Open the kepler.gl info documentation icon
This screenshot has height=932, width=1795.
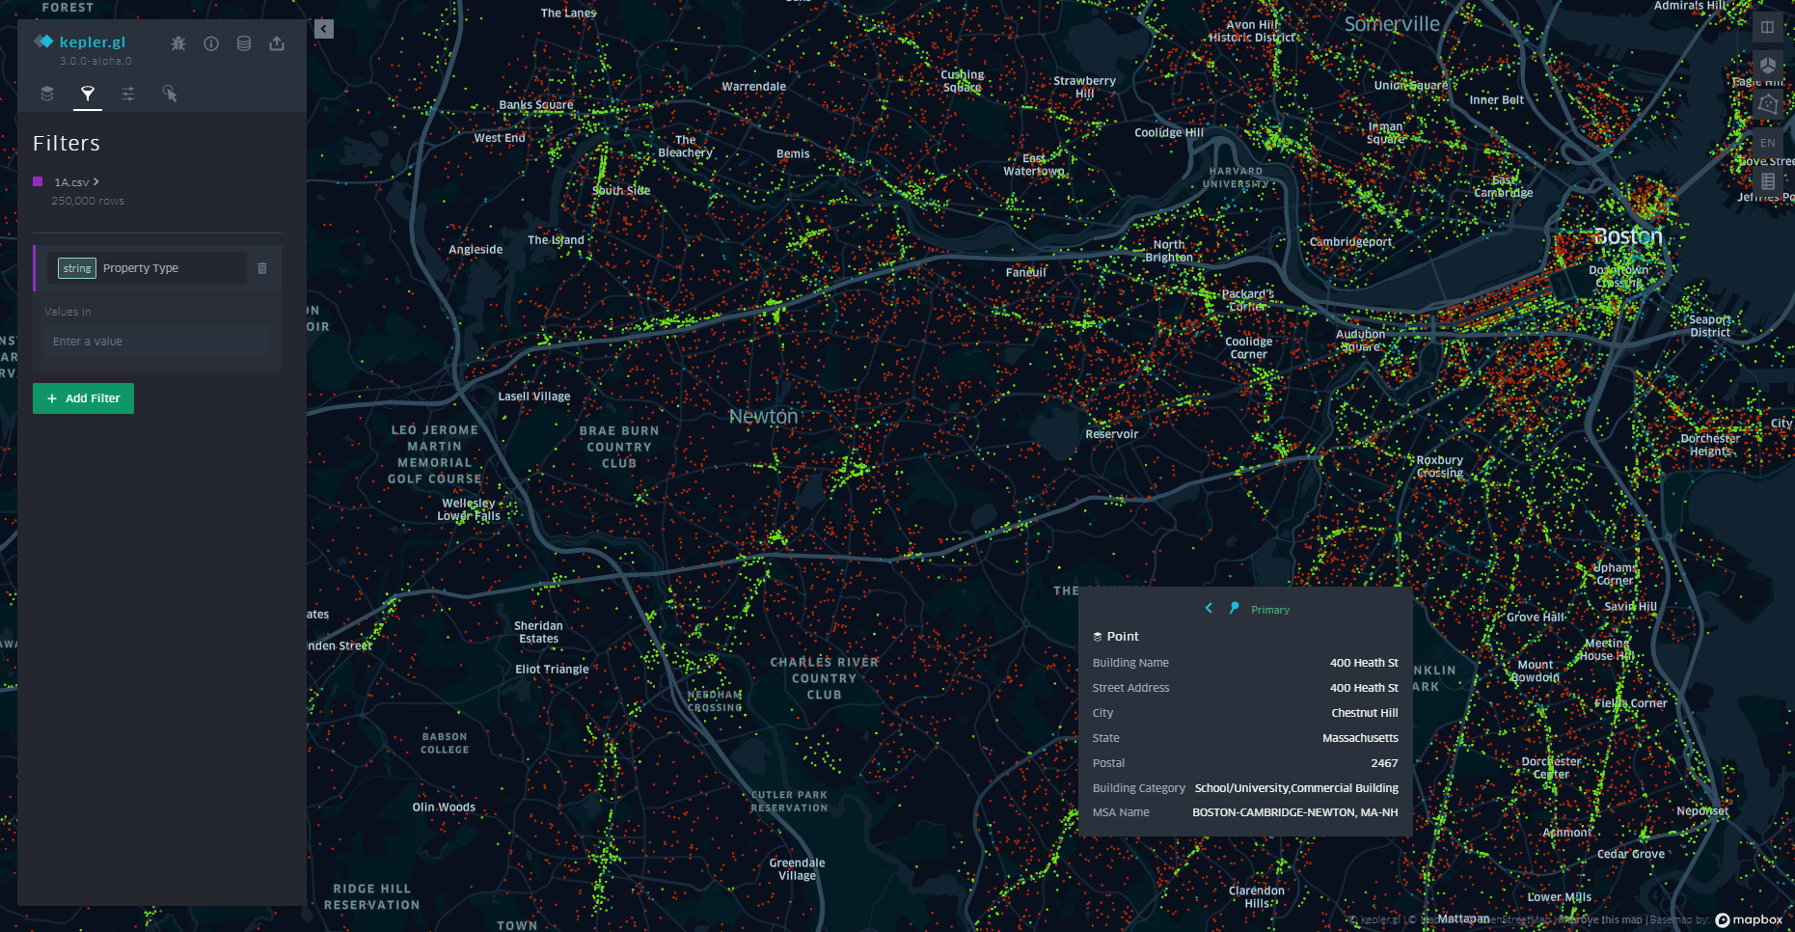[x=211, y=43]
